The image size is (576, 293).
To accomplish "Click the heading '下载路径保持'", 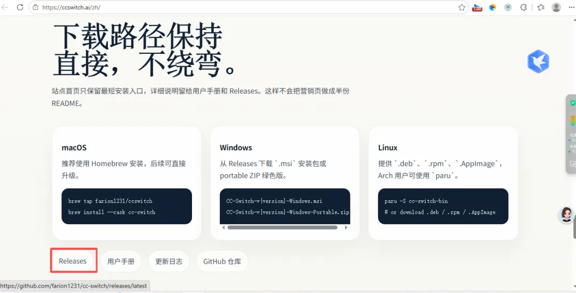I will [138, 36].
